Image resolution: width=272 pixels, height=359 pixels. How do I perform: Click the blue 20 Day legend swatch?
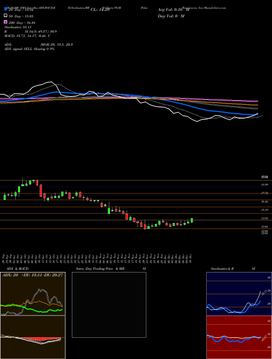(5, 9)
